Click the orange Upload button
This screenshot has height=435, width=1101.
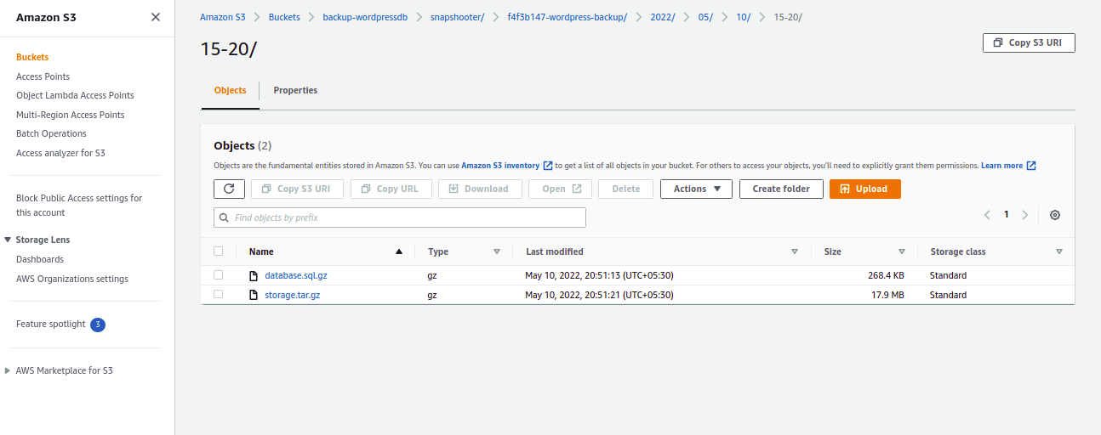865,189
